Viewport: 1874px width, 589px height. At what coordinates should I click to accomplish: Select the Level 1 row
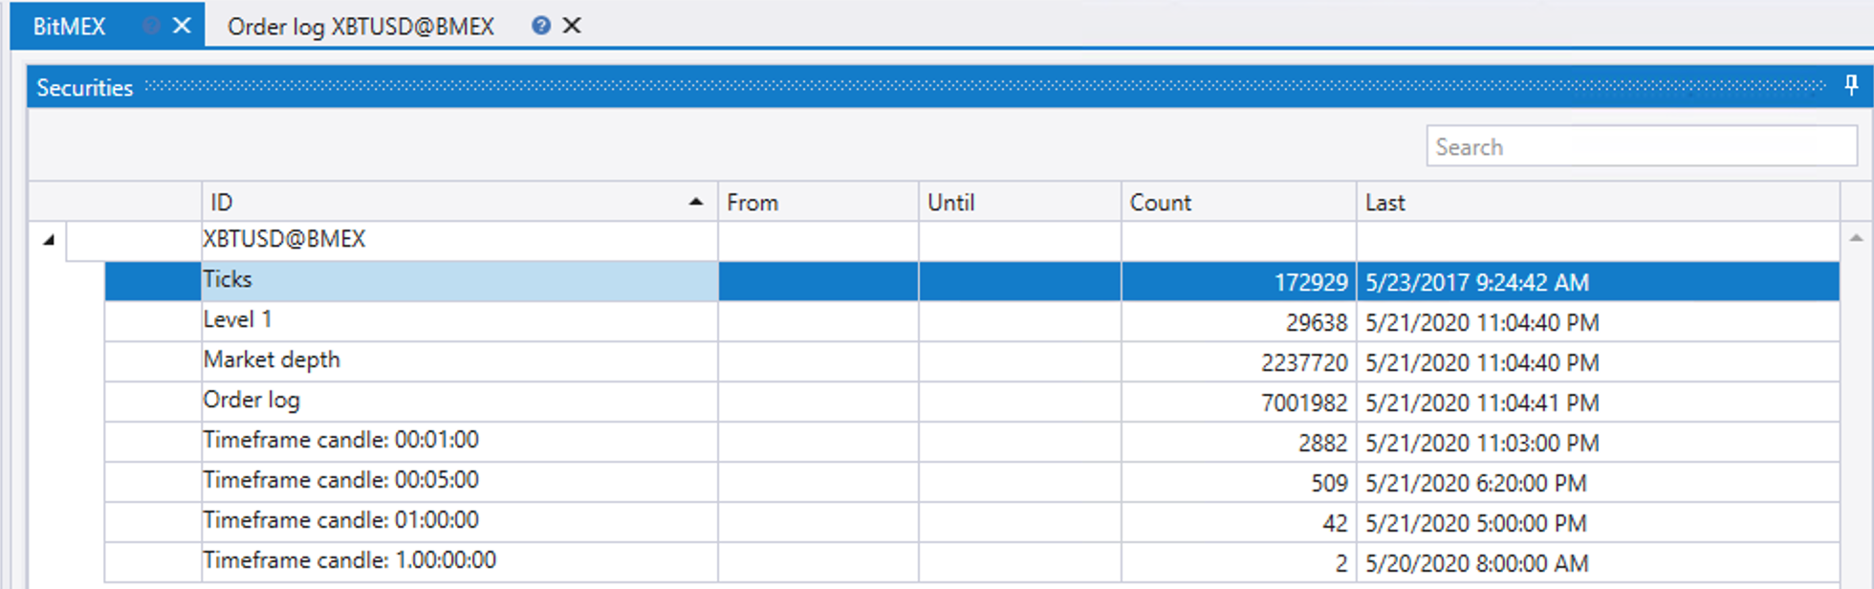pos(971,321)
